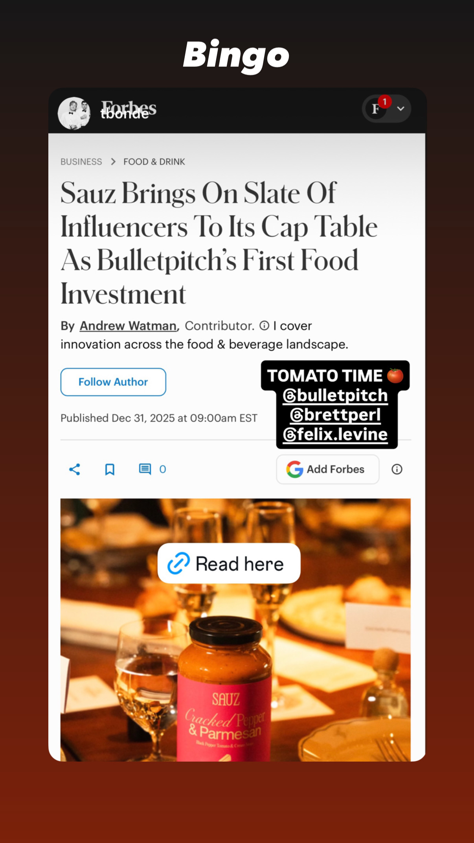Open the Forbes account avatar with notification
Image resolution: width=474 pixels, height=843 pixels.
376,109
